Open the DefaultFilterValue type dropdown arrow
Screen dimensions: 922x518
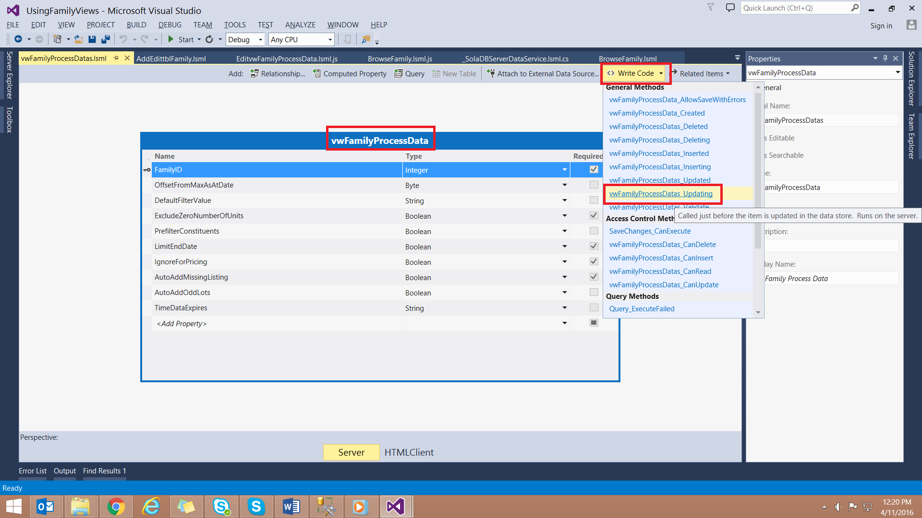coord(565,200)
